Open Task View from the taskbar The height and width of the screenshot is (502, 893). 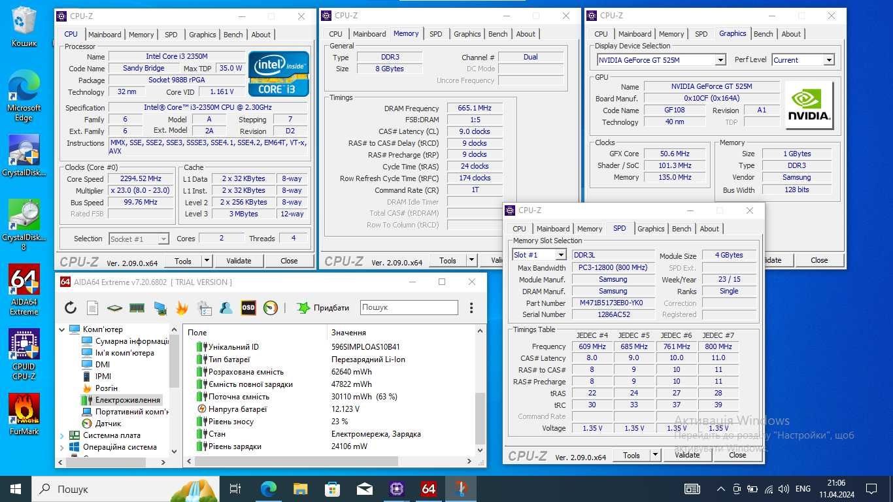click(x=235, y=489)
